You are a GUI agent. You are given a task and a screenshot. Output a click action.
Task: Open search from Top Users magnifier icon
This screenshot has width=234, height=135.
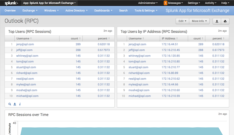10,104
